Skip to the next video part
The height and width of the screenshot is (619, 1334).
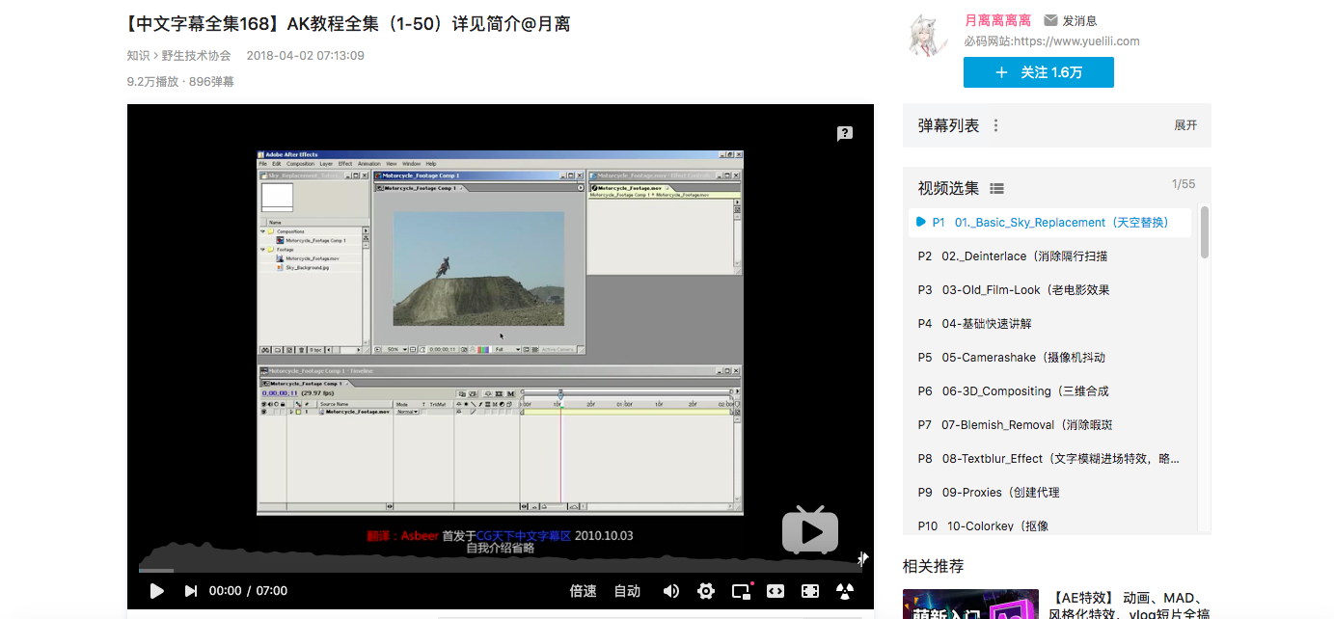click(191, 591)
